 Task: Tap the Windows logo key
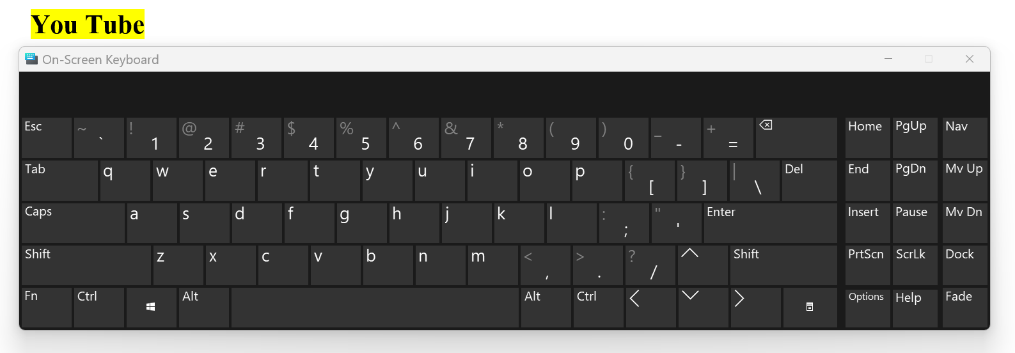pos(152,308)
